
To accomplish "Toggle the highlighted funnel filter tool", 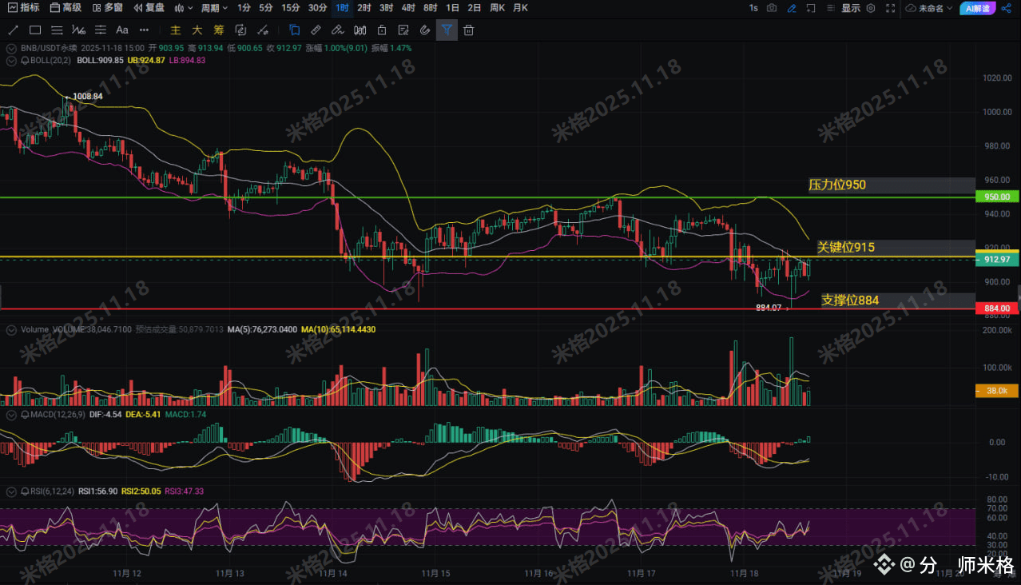I will click(x=447, y=30).
